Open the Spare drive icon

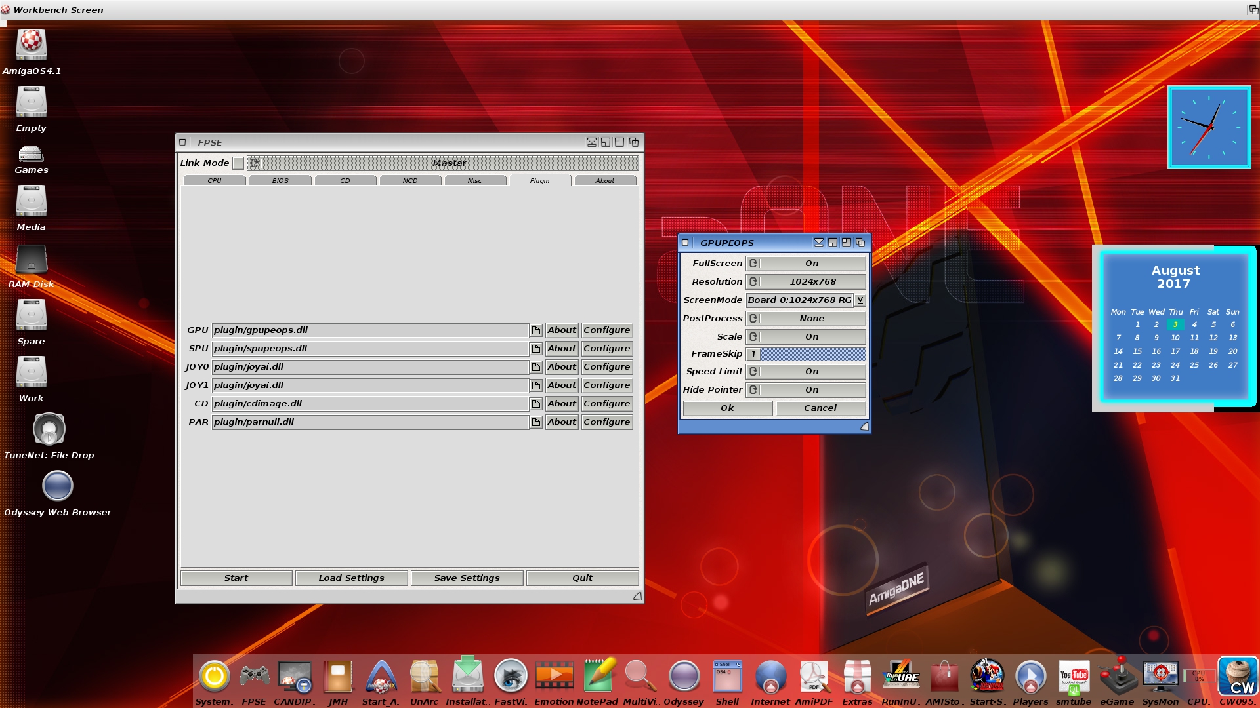(x=31, y=315)
